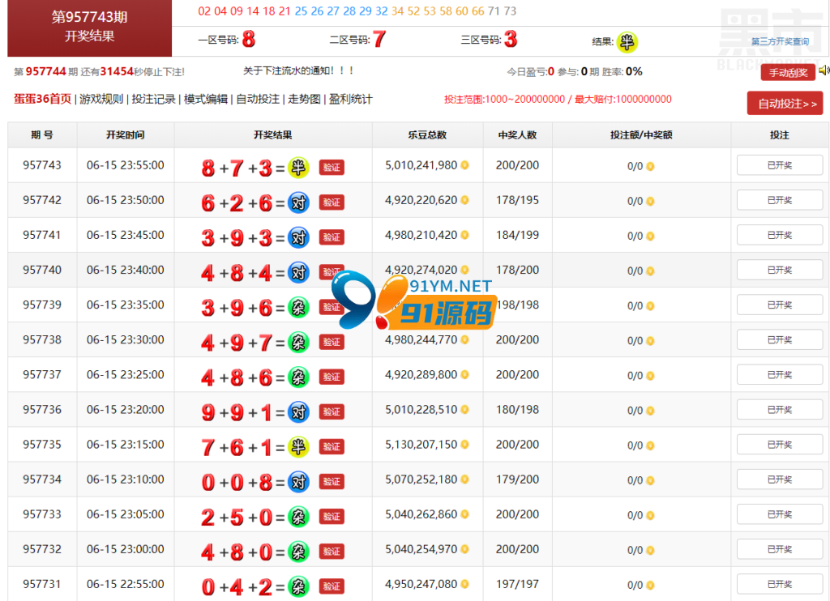
Task: Click the winners count 178/195
Action: tap(517, 200)
